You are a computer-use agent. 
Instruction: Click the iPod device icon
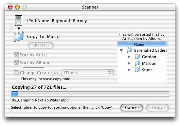(19, 21)
